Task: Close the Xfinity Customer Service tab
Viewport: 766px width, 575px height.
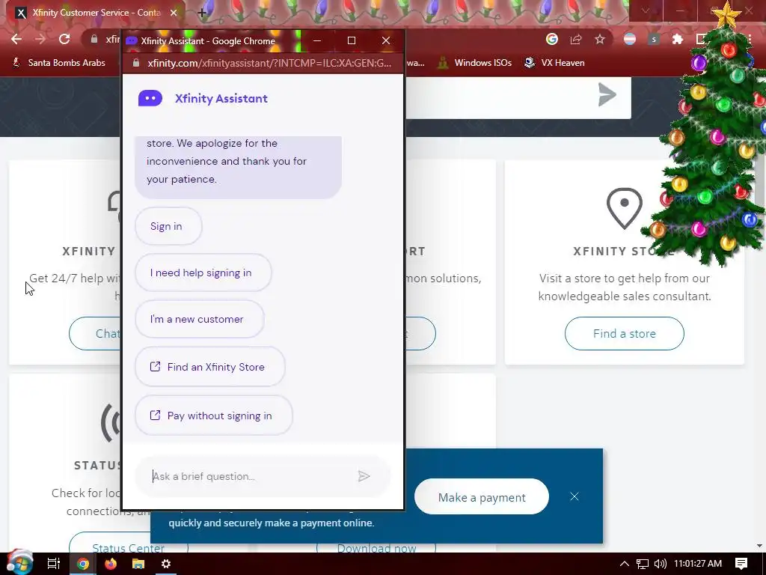Action: pos(174,13)
